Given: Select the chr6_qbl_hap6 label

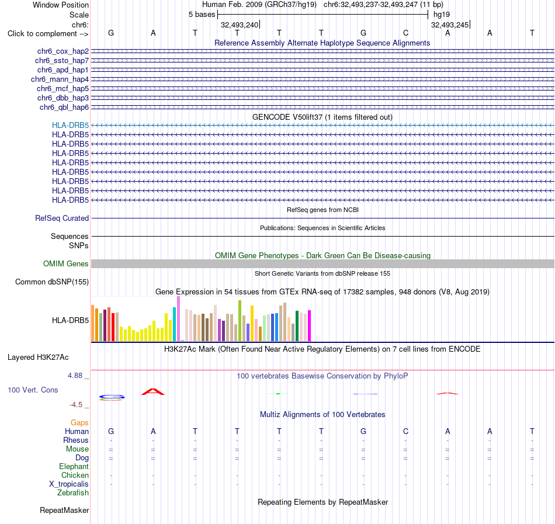Looking at the screenshot, I should click(64, 107).
